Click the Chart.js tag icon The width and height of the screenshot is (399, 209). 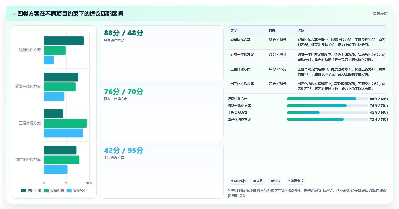tap(232, 181)
